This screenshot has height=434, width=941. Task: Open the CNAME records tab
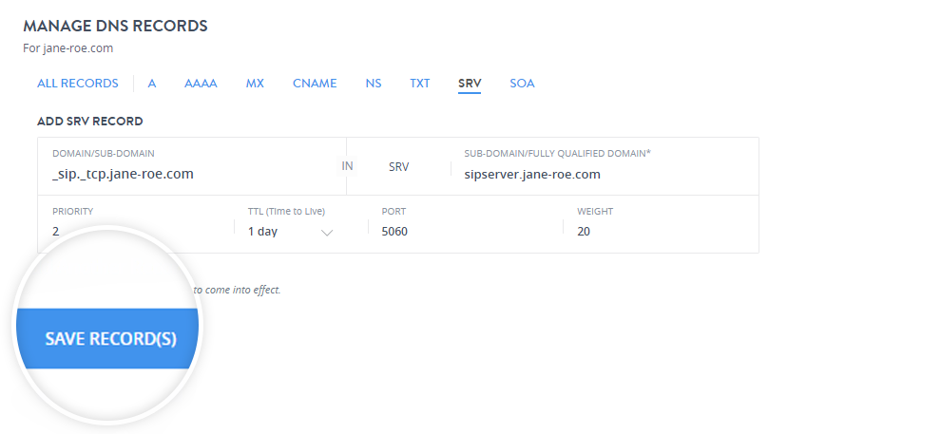click(315, 84)
